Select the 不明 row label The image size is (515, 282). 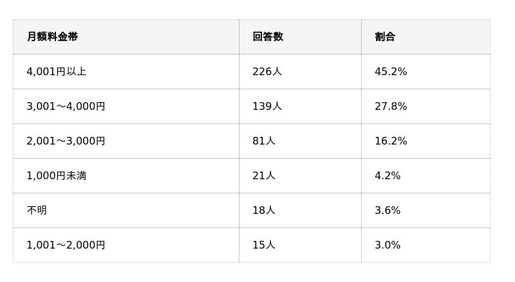click(37, 210)
